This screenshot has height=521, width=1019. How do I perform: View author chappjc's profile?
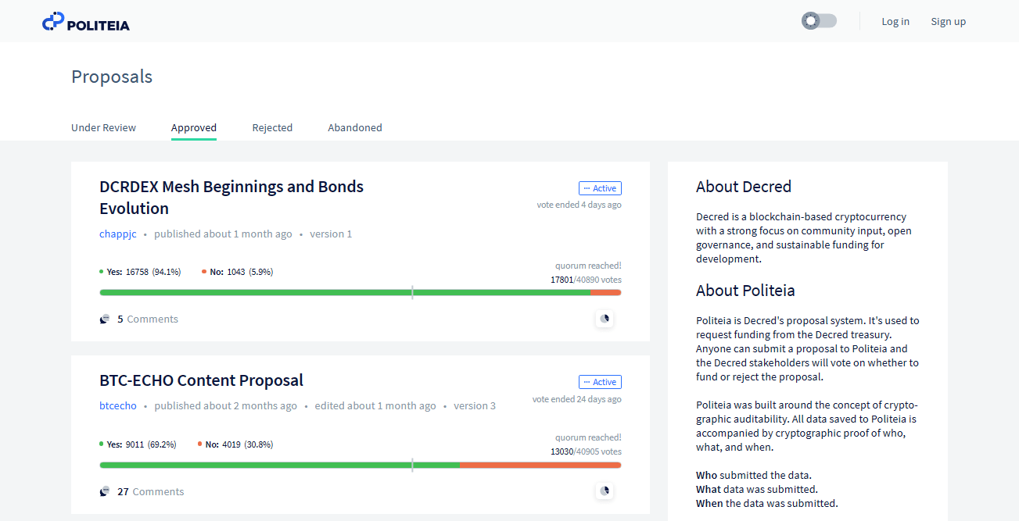118,234
